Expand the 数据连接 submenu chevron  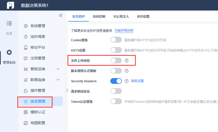click(58, 80)
